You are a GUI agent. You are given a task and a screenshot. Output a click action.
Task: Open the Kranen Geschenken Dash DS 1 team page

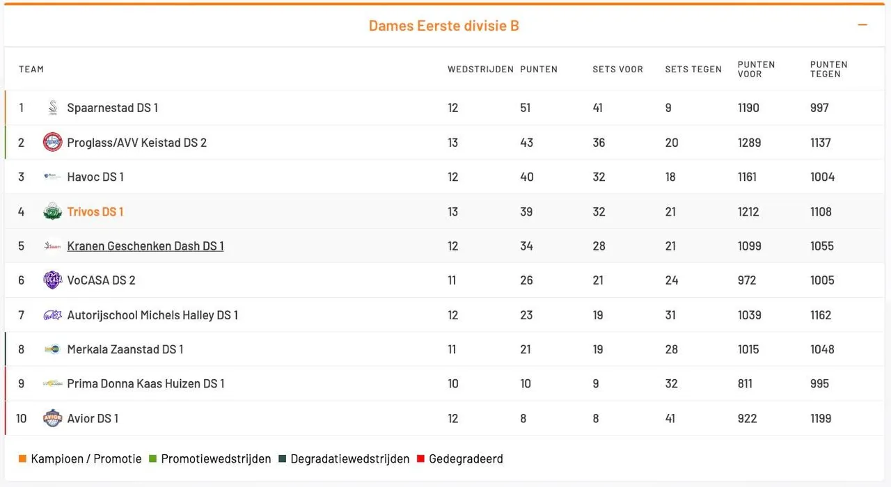pyautogui.click(x=145, y=246)
